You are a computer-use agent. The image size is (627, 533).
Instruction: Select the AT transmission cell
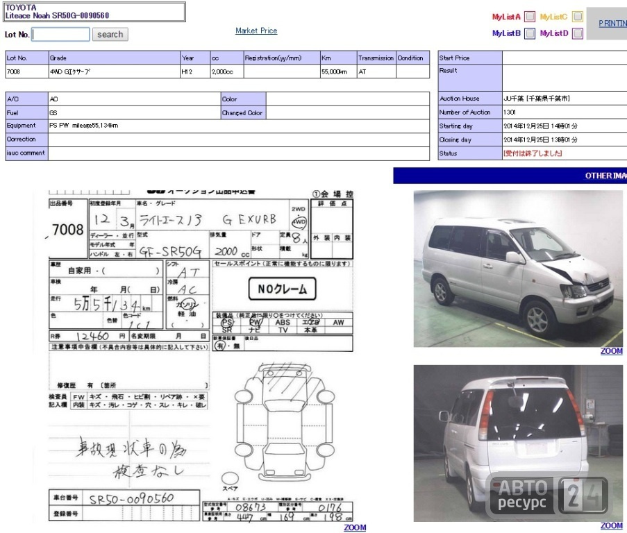pyautogui.click(x=376, y=71)
